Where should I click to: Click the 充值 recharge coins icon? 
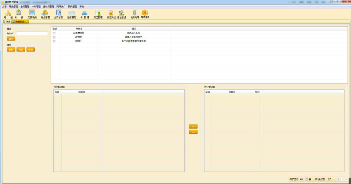tap(7, 13)
